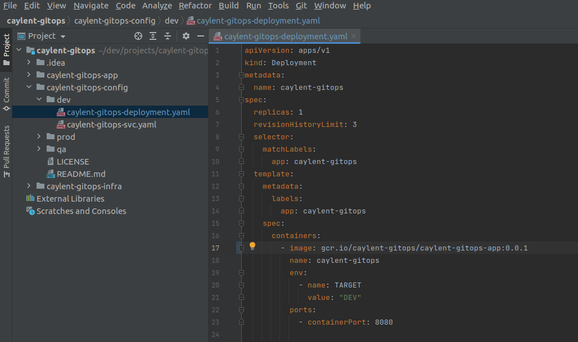
Task: Open the Build menu
Action: click(228, 6)
